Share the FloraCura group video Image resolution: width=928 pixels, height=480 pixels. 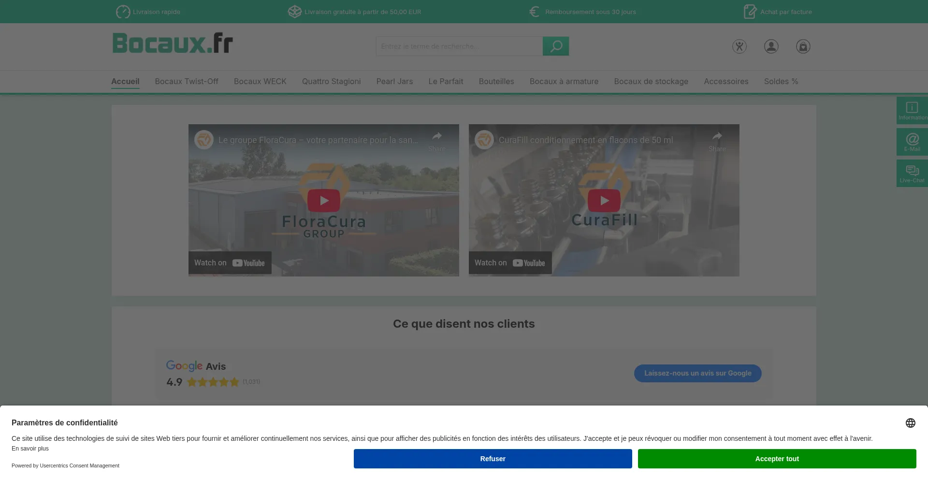point(436,141)
